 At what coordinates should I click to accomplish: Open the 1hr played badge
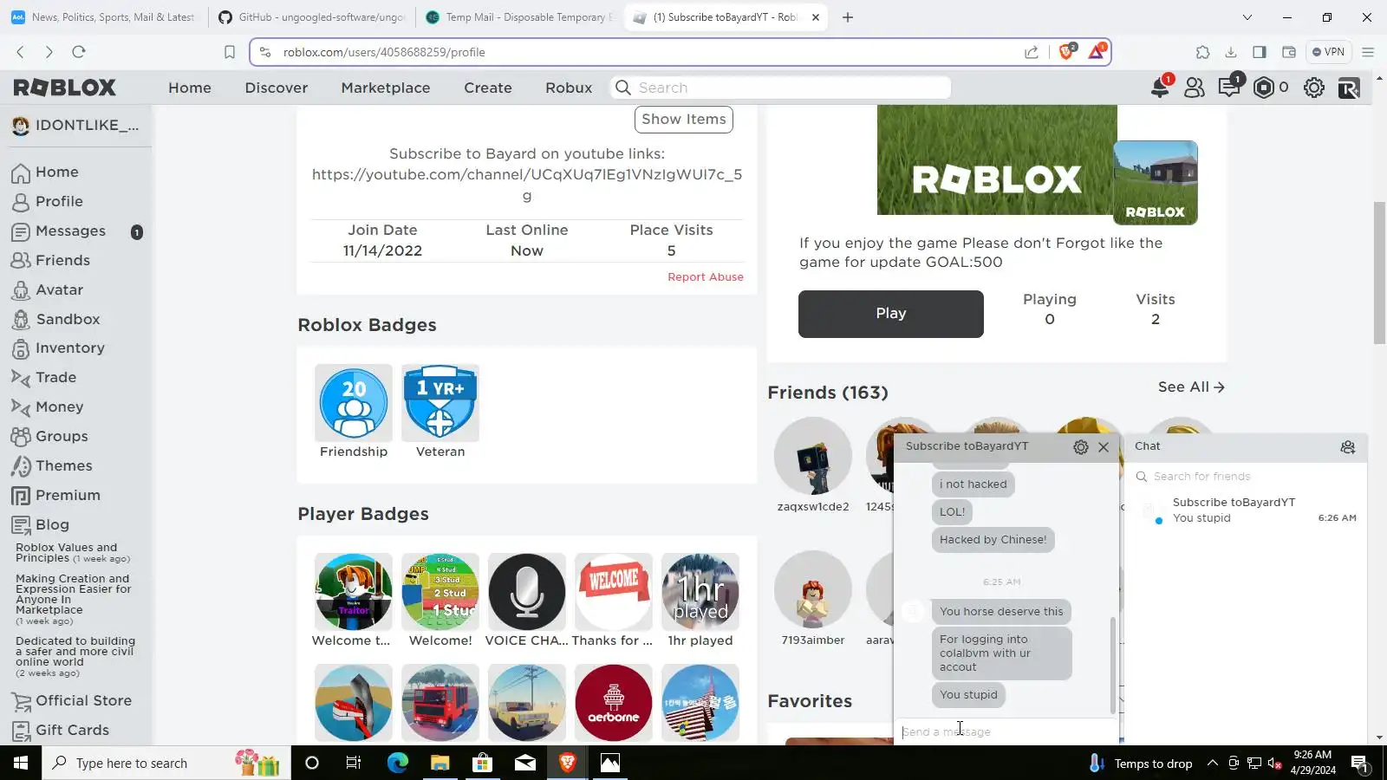click(x=700, y=592)
